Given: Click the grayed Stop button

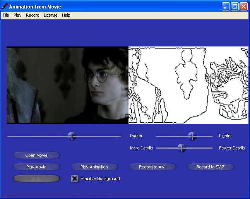Looking at the screenshot, I should tap(36, 178).
